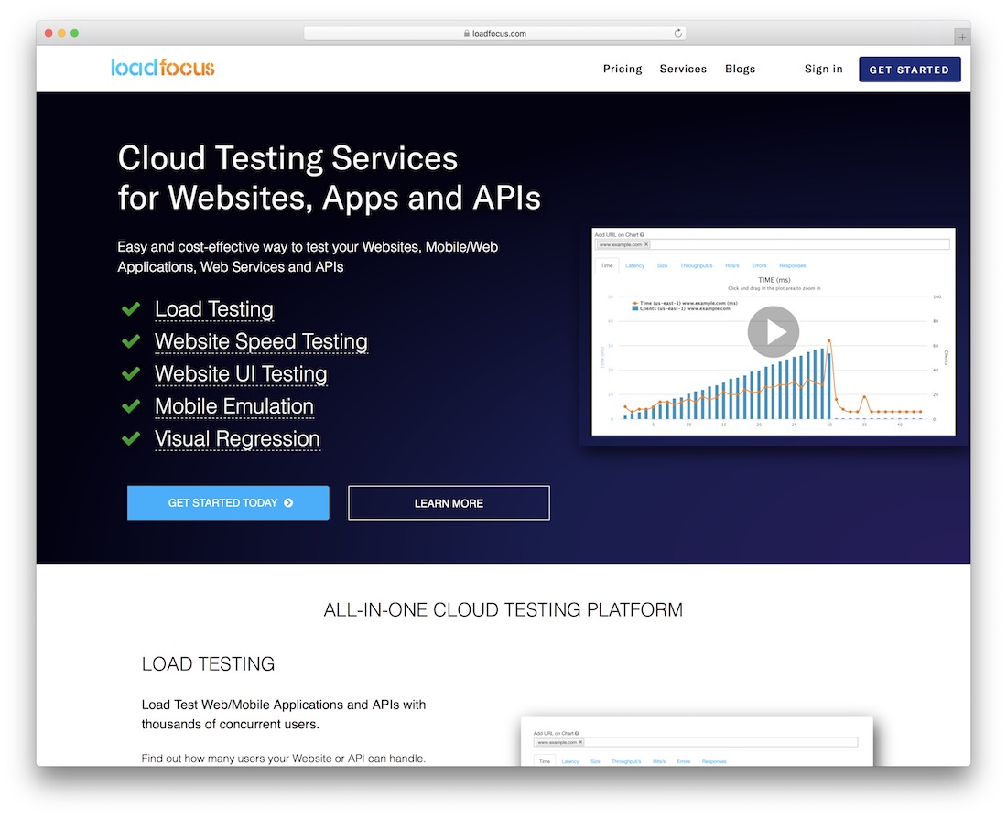Click the checkmark beside Website UI Testing
The width and height of the screenshot is (1007, 818).
(131, 373)
